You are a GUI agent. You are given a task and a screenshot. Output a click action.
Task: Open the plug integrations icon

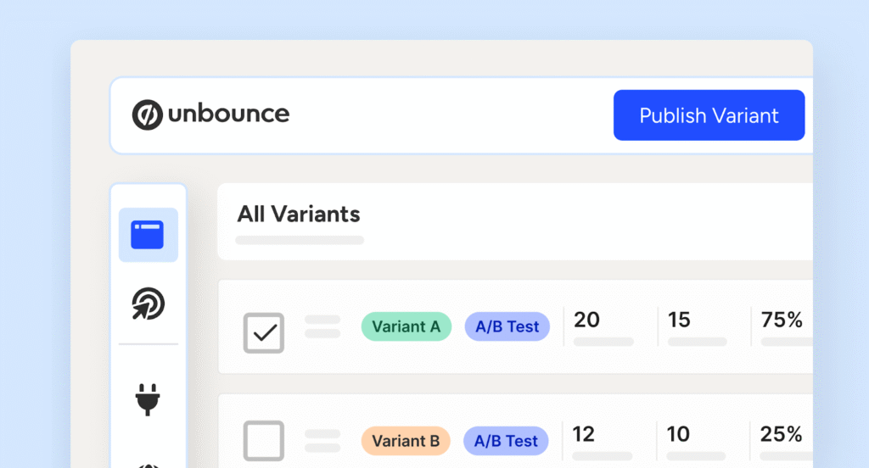coord(148,397)
